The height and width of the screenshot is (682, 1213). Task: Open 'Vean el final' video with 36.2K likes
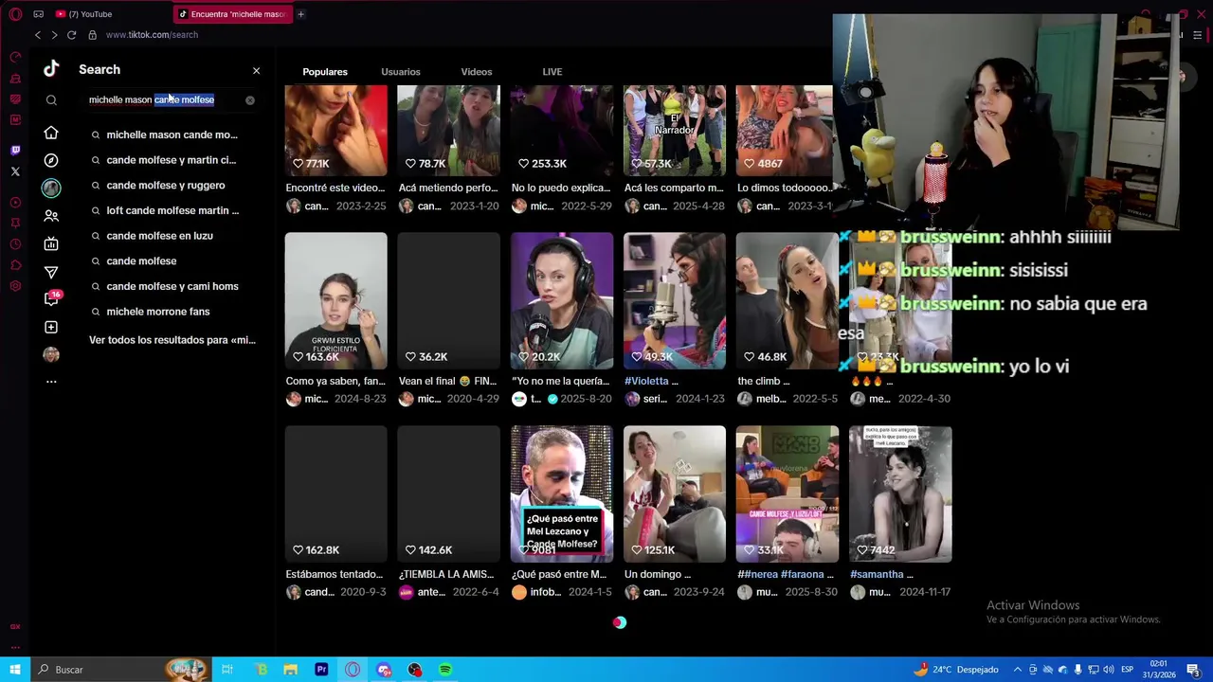[x=449, y=300]
